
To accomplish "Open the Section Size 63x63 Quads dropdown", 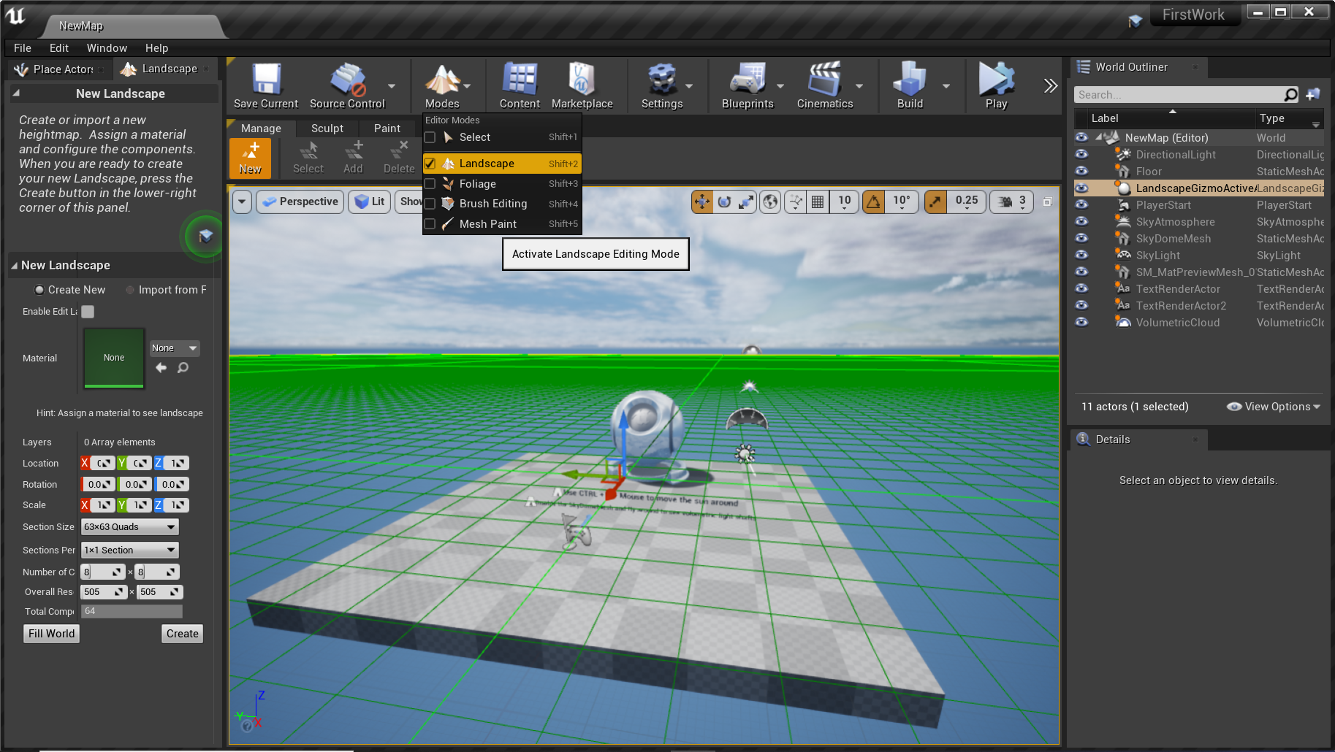I will pos(130,527).
